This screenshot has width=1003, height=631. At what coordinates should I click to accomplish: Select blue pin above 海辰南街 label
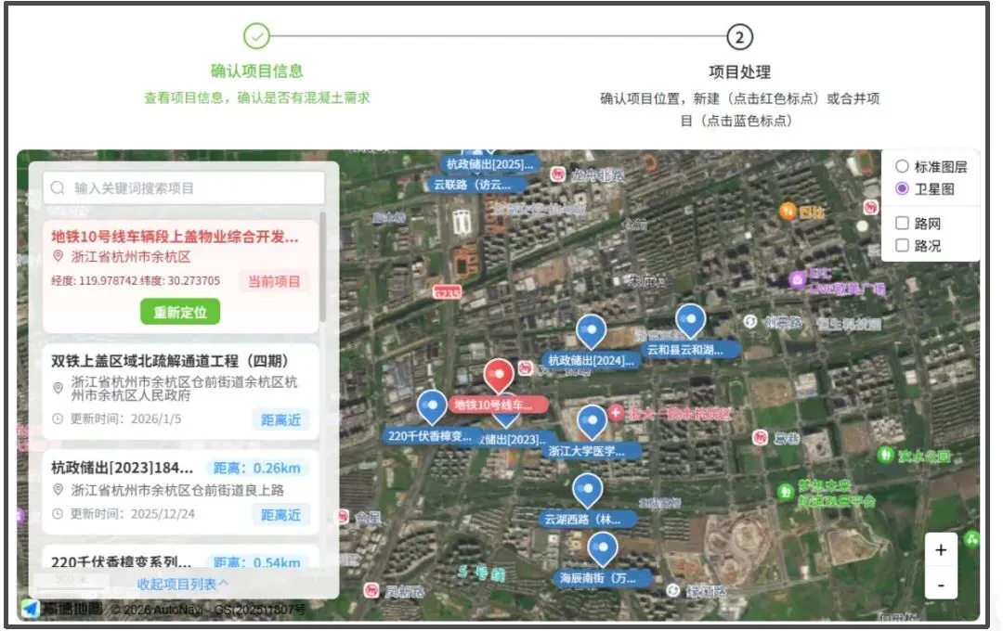pyautogui.click(x=602, y=549)
